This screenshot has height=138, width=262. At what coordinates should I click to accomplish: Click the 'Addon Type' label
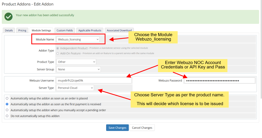(46, 50)
